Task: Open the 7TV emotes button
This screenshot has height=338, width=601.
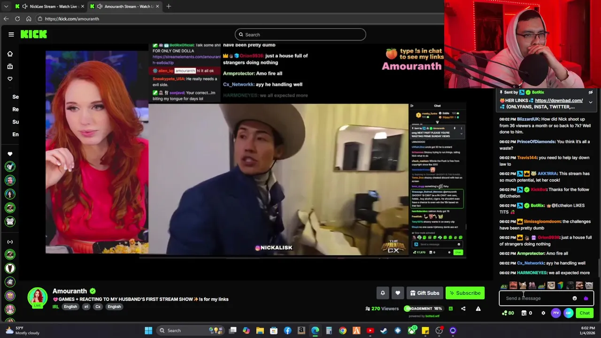Action: click(556, 313)
